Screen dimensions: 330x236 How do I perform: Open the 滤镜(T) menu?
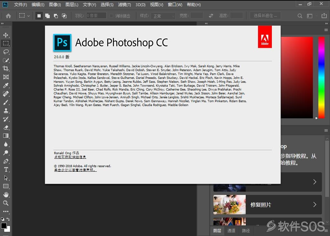124,5
